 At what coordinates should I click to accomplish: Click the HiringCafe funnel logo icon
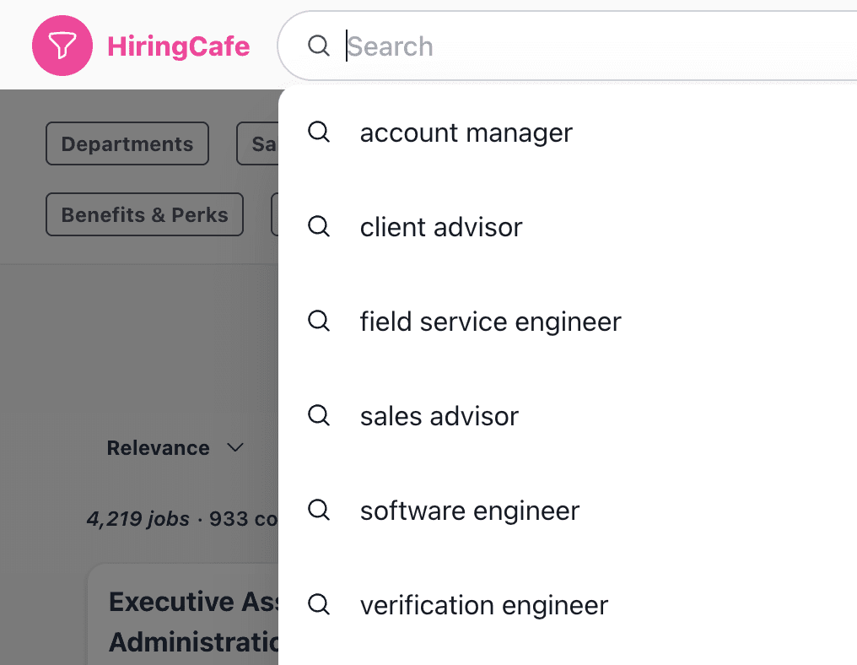click(x=62, y=46)
